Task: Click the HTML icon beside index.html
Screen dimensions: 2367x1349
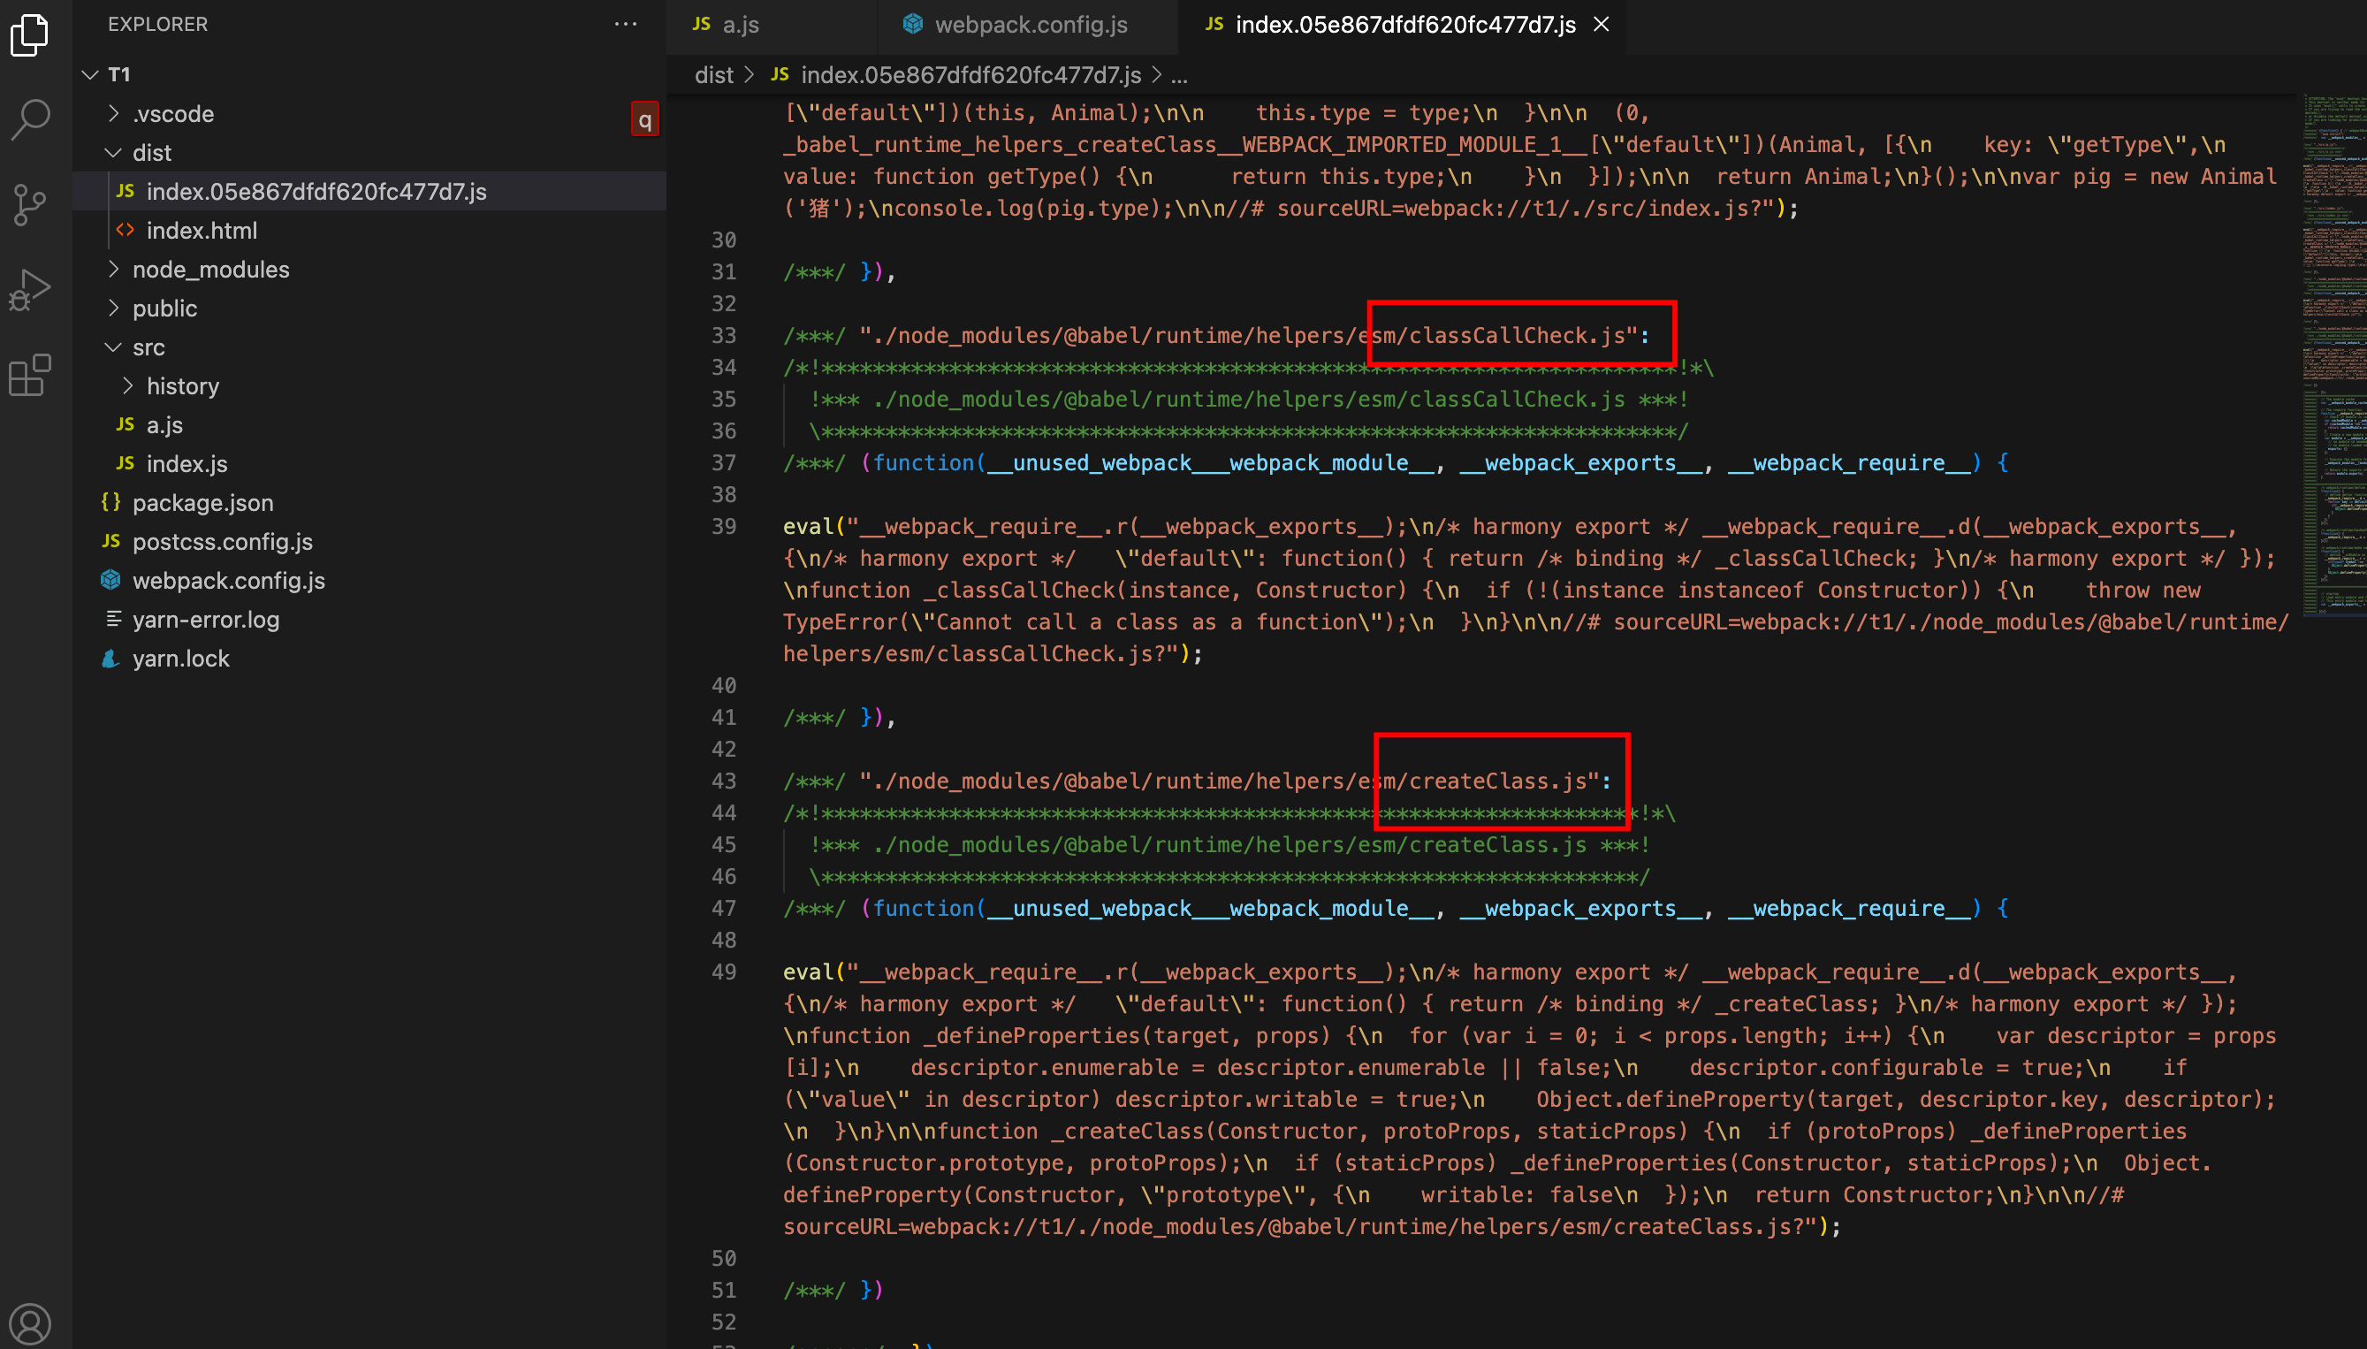Action: [125, 230]
